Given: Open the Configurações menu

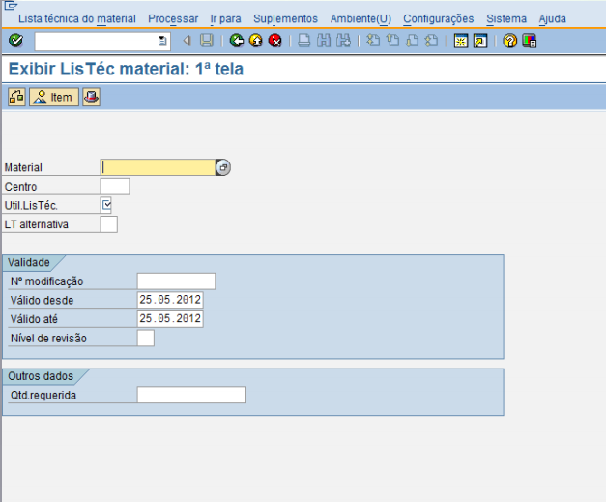Looking at the screenshot, I should tap(438, 18).
